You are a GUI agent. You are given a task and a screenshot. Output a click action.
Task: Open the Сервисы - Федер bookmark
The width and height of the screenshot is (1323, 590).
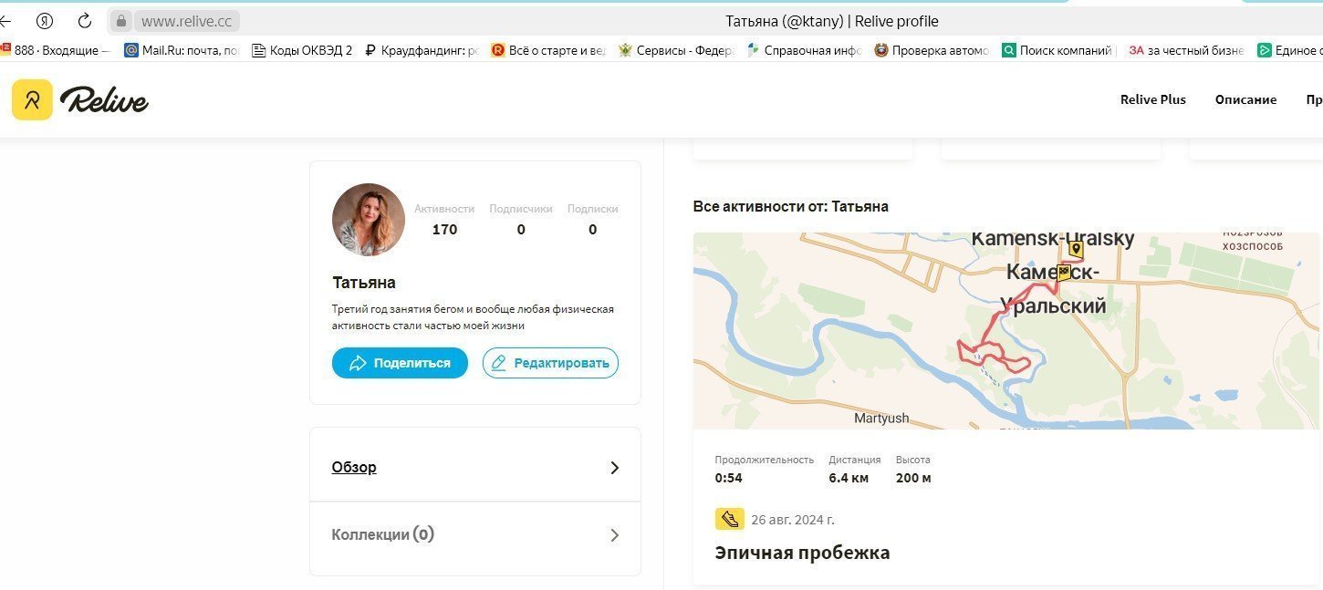point(676,50)
